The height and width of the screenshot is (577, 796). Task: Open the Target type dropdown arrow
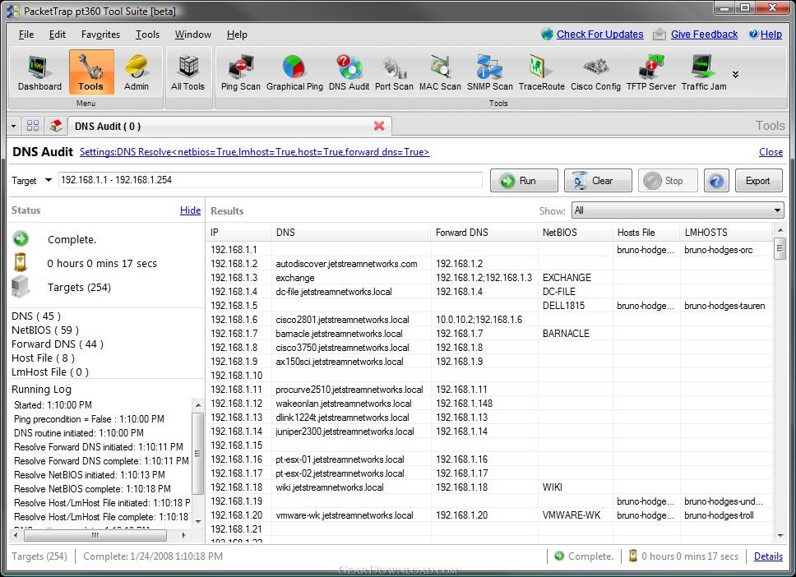click(x=49, y=180)
